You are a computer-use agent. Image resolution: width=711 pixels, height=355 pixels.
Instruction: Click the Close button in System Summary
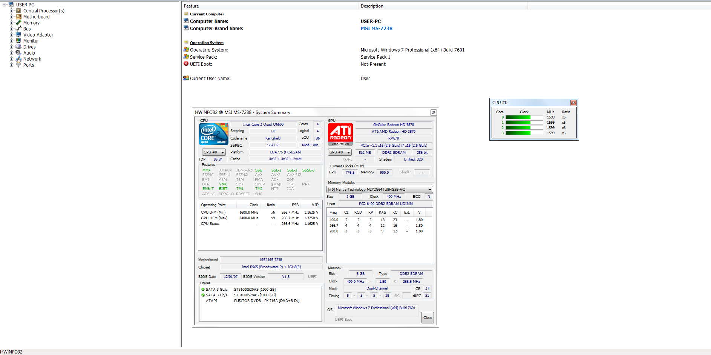coord(428,318)
